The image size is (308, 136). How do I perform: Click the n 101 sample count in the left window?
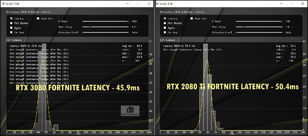click(131, 61)
